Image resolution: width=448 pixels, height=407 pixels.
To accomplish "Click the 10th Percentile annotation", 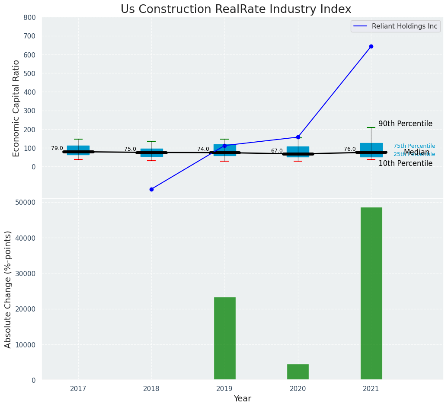I will pos(405,163).
